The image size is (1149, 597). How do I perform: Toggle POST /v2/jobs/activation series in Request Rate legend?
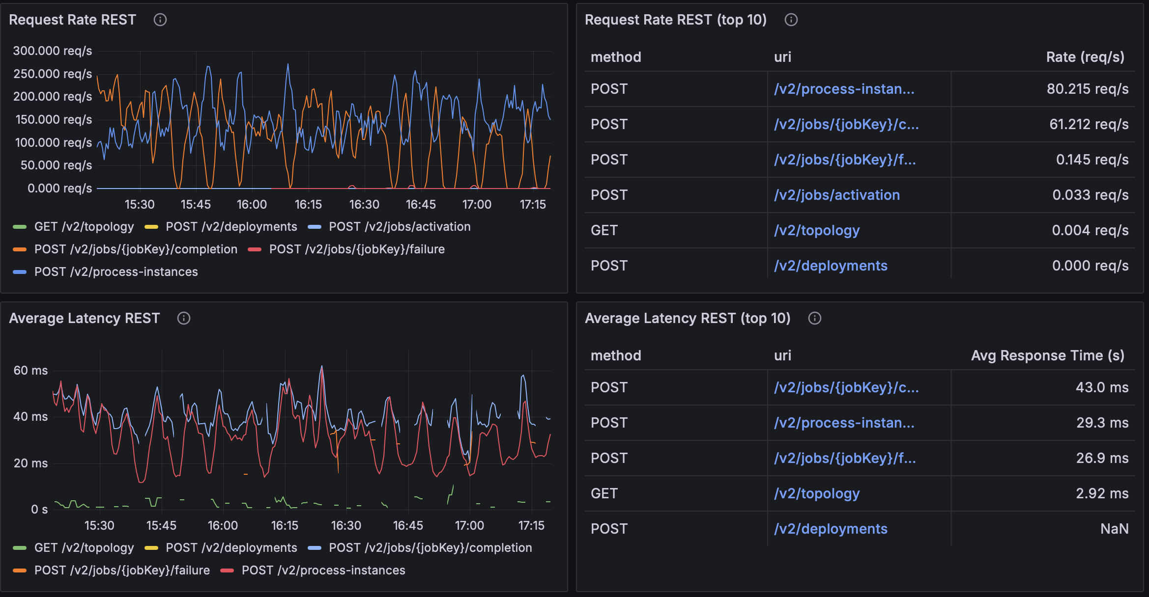point(399,226)
